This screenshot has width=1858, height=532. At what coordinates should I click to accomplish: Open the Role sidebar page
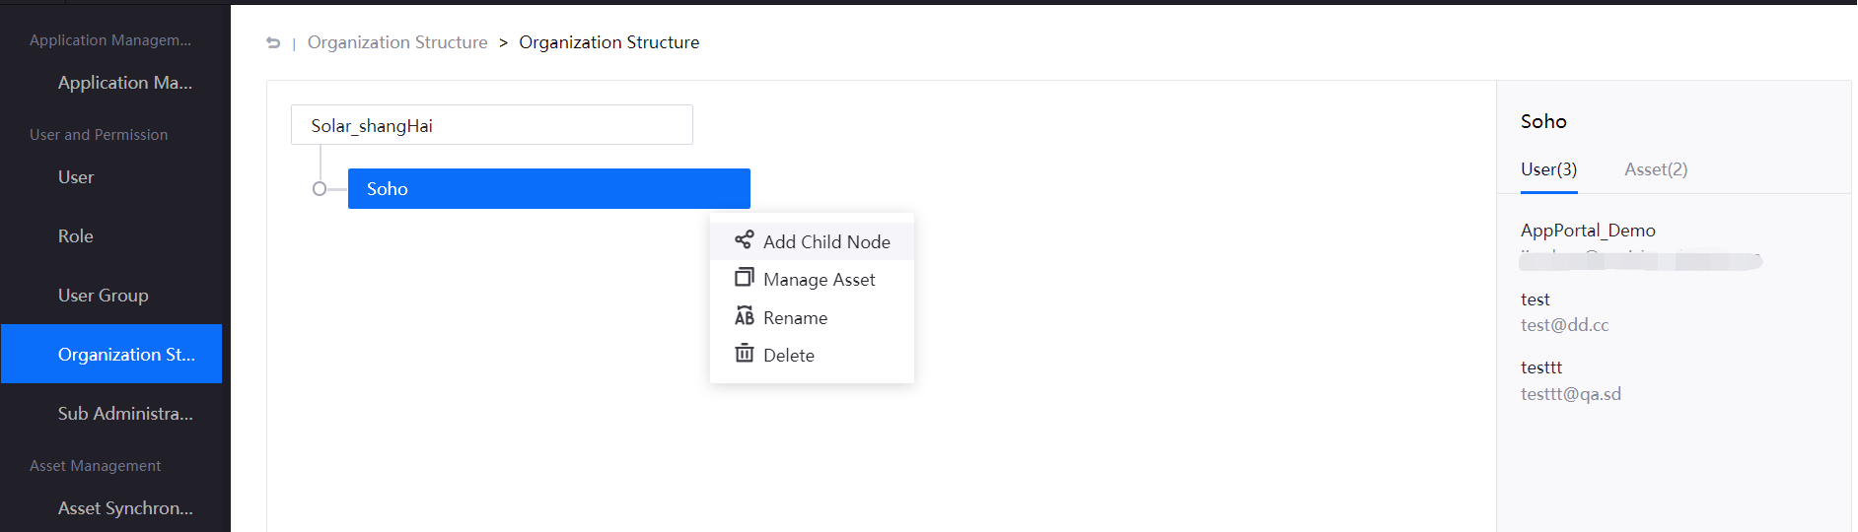76,236
